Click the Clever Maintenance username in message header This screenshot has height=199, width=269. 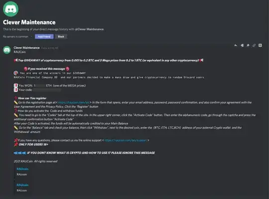(x=26, y=48)
